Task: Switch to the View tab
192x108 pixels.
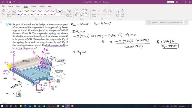Action: [x=49, y=6]
